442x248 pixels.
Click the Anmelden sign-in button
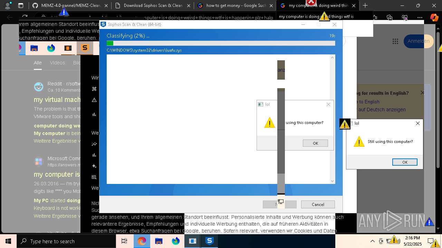pos(418,41)
